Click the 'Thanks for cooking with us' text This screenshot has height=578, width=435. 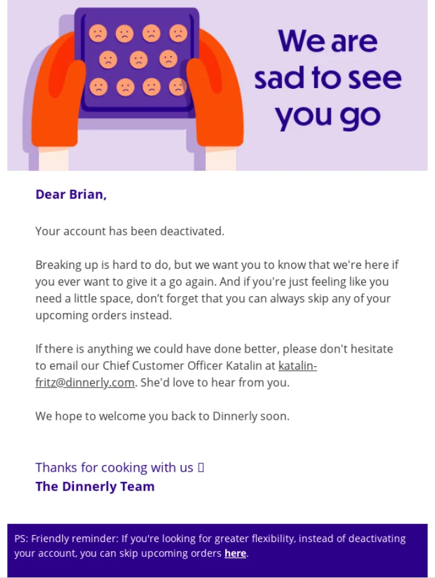tap(114, 467)
